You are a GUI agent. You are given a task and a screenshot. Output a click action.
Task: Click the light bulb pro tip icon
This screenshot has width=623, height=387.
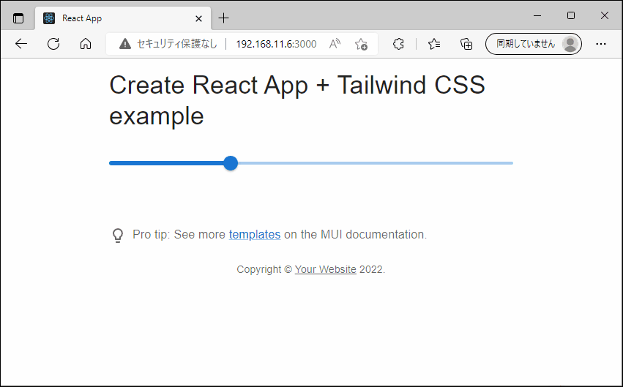pos(118,235)
